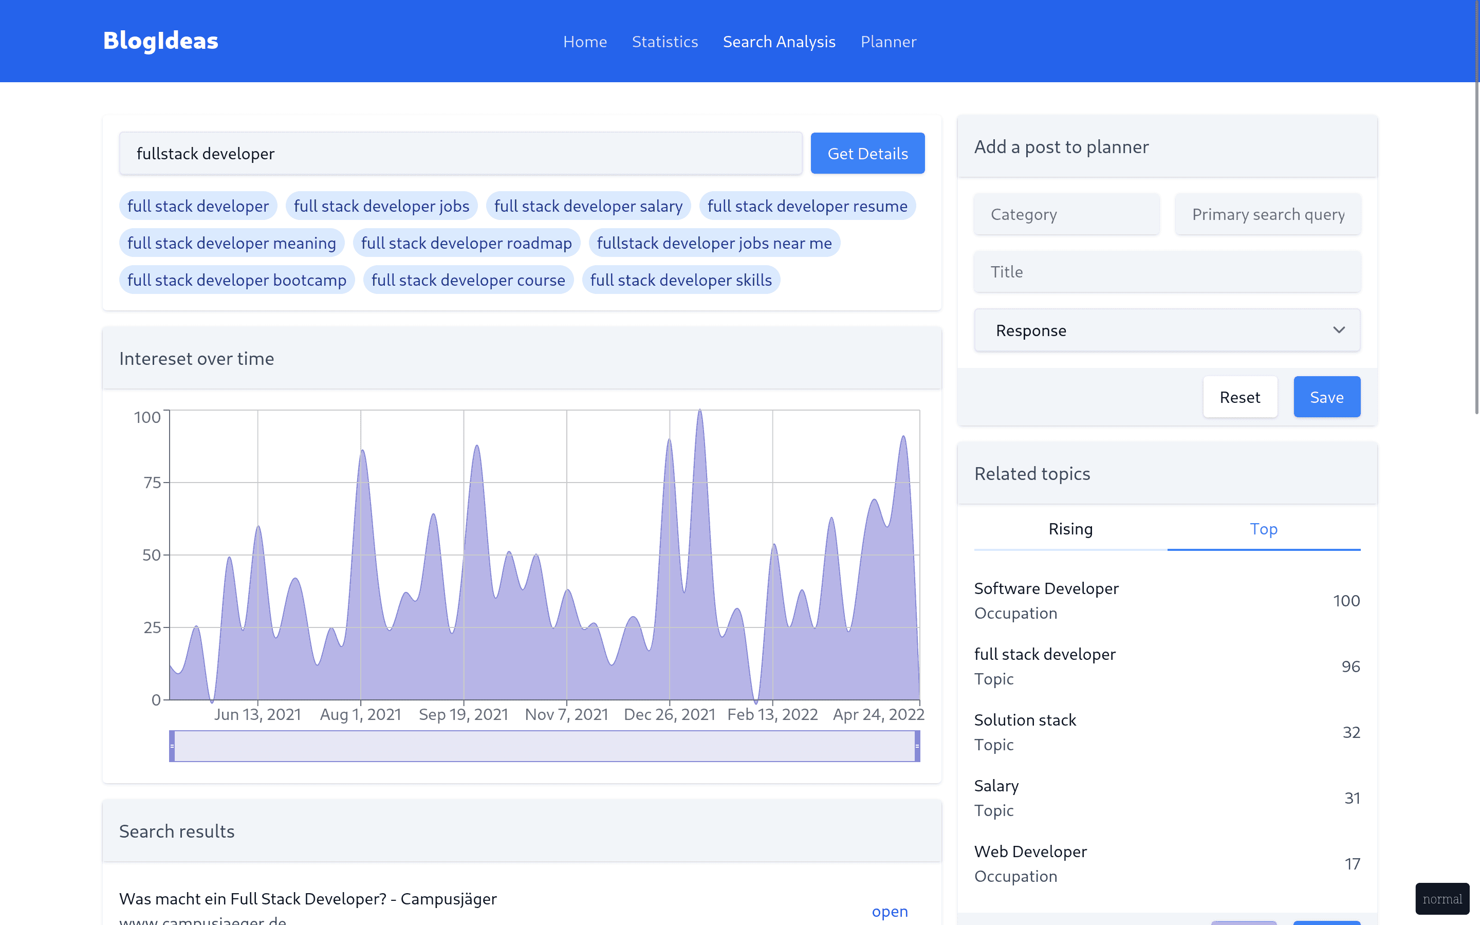1480x925 pixels.
Task: Click left handle of chart range slider
Action: point(173,746)
